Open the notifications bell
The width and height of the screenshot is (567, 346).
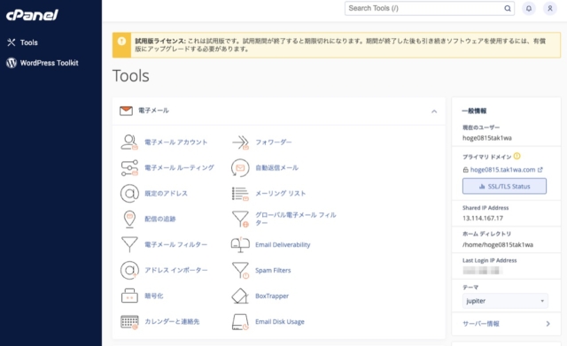coord(529,8)
